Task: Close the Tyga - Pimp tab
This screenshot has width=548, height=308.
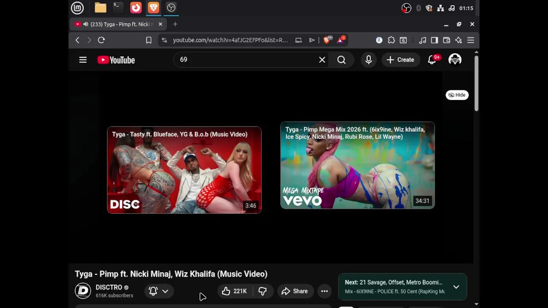Action: click(x=160, y=24)
